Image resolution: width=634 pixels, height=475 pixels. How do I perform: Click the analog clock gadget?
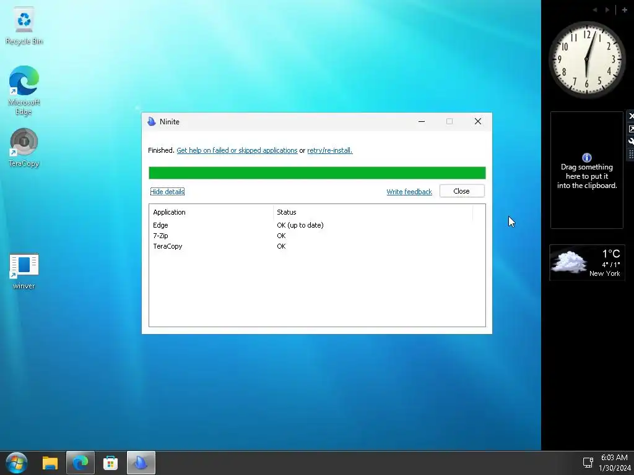587,59
